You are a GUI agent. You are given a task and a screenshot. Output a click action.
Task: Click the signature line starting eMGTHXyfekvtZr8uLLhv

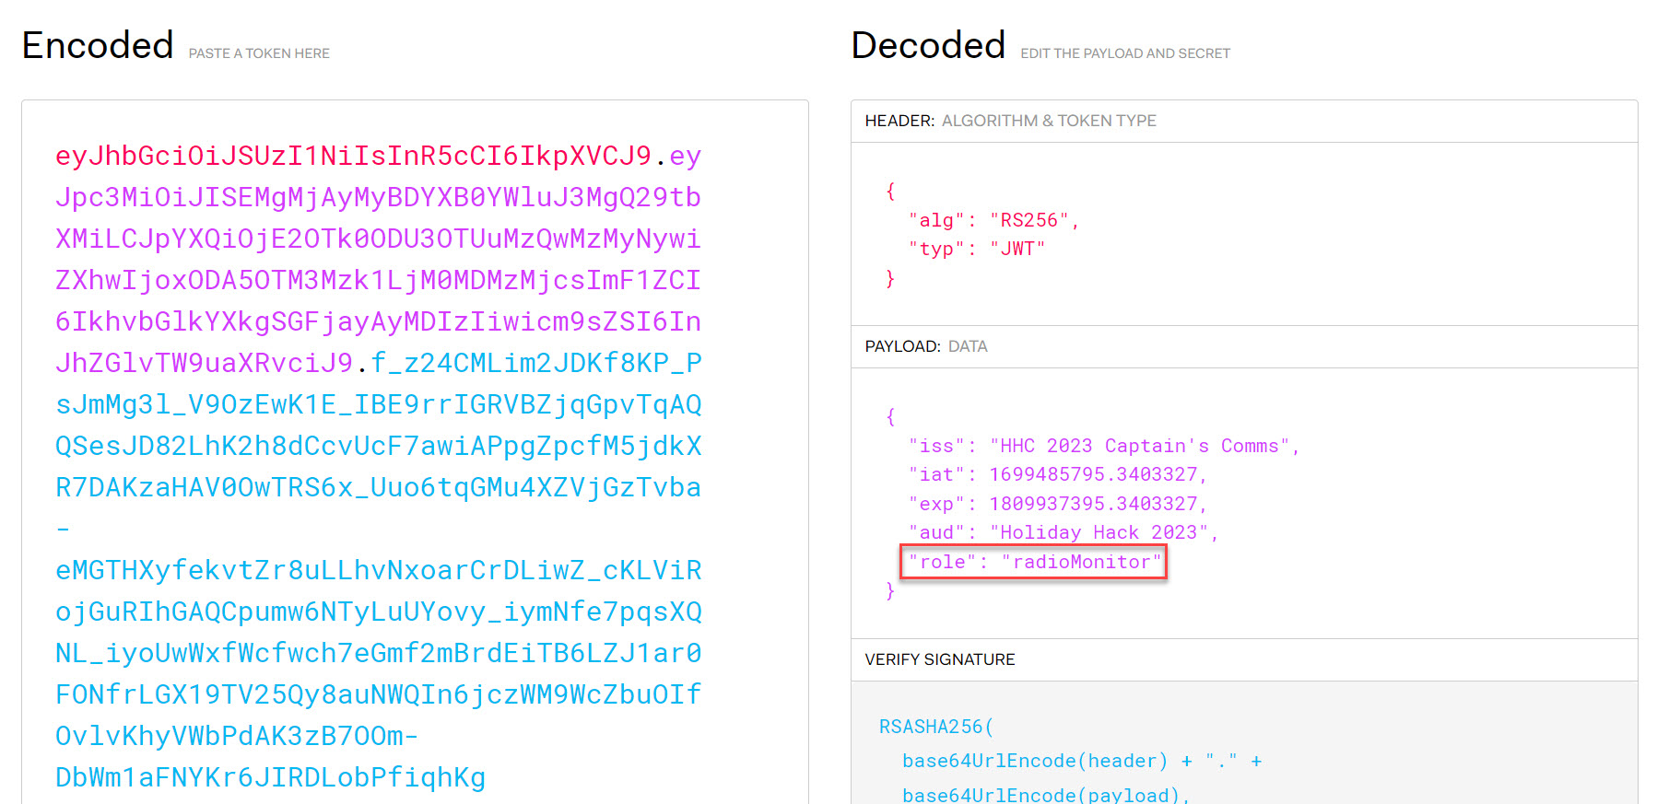(x=378, y=570)
